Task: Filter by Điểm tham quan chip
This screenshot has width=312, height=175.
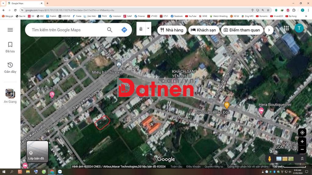Action: [242, 30]
